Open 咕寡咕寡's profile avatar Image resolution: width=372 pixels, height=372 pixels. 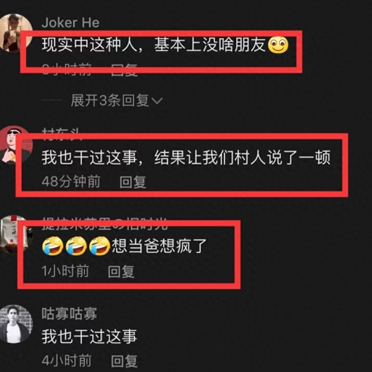coord(15,324)
